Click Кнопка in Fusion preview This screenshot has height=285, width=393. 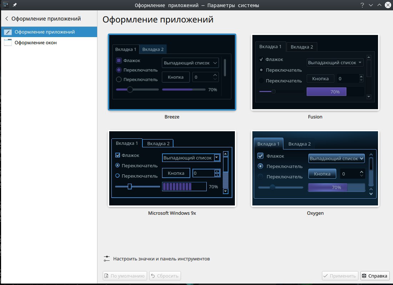click(320, 78)
